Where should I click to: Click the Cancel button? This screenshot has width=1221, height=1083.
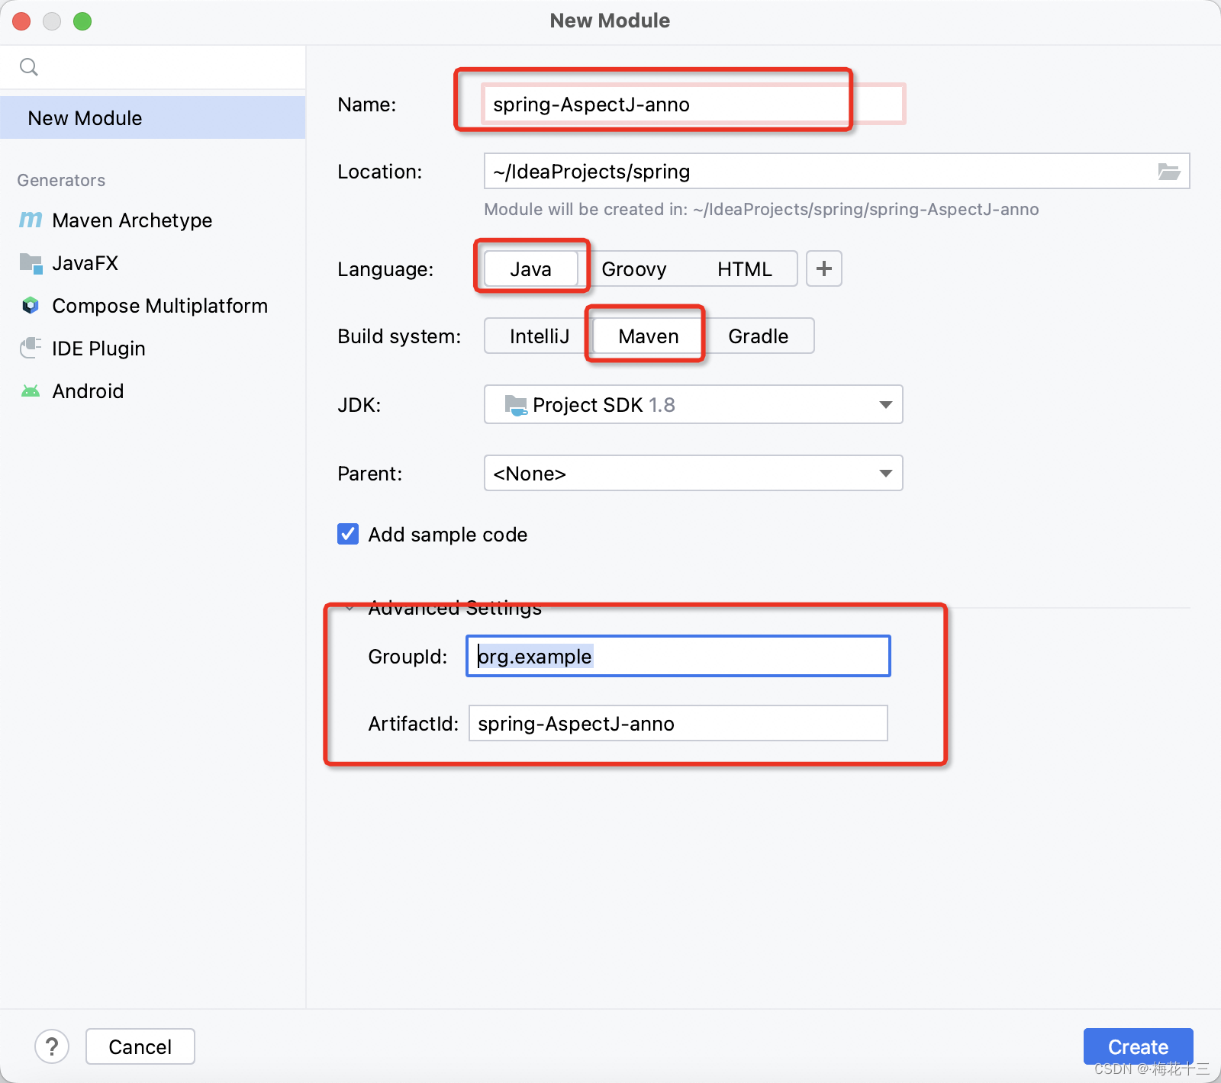click(140, 1046)
